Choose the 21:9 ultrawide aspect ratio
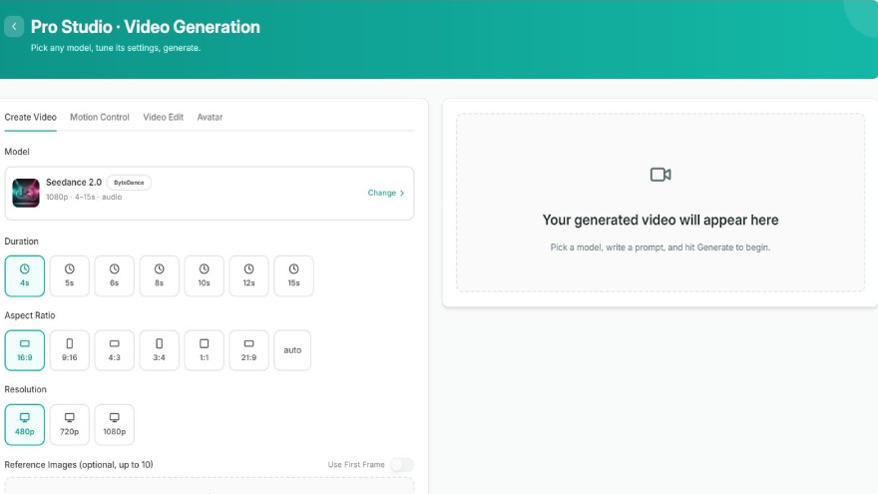This screenshot has height=494, width=878. [x=248, y=350]
